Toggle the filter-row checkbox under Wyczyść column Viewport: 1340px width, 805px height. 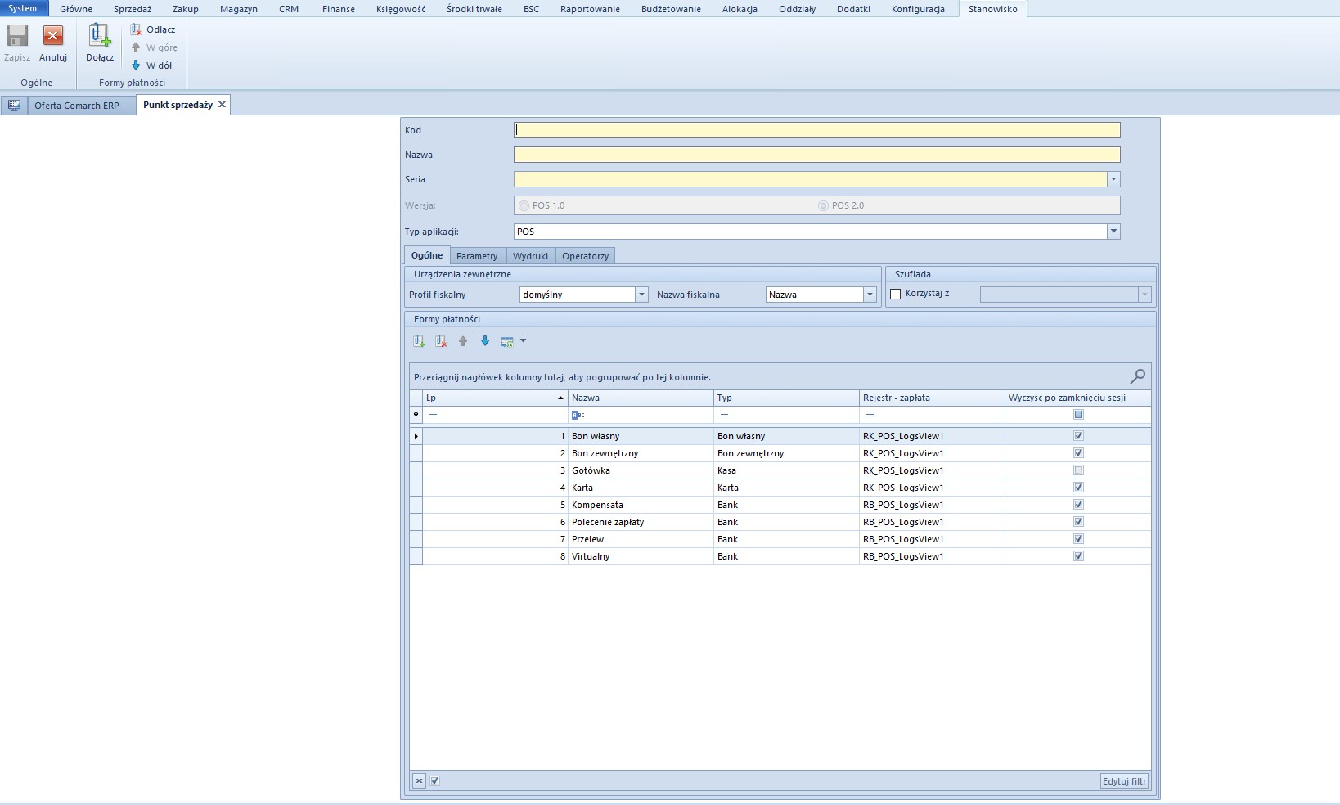(x=1078, y=415)
